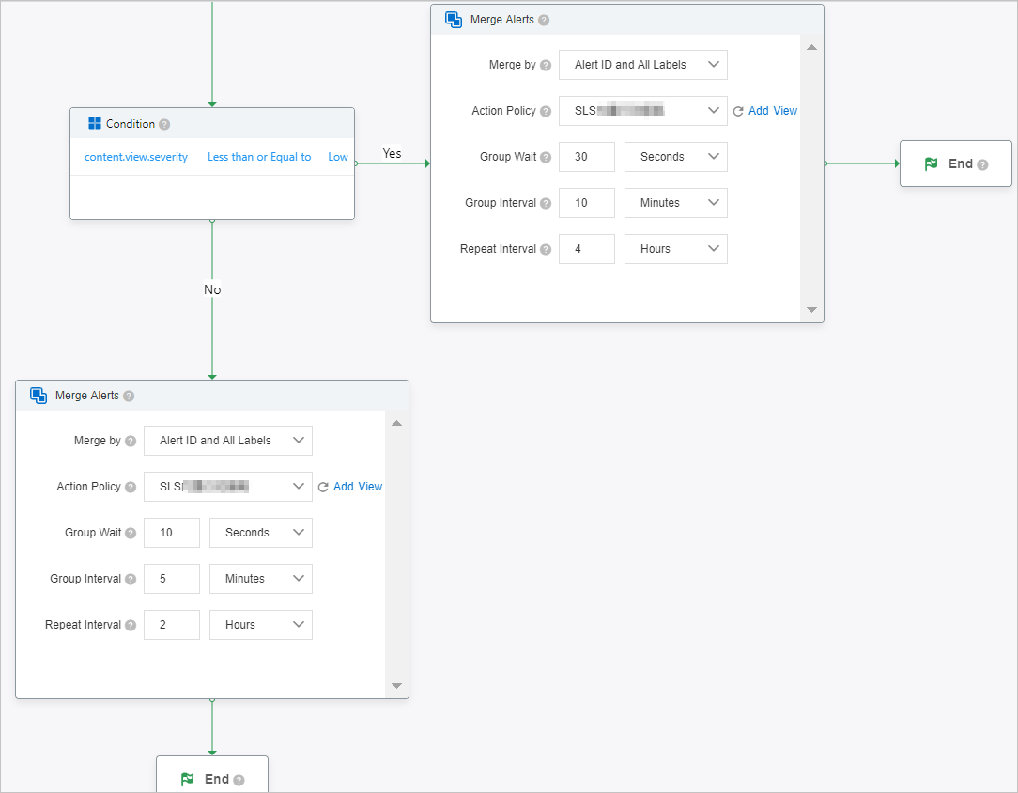Open Seconds unit dropdown next to value 10
The height and width of the screenshot is (793, 1018).
pos(261,534)
